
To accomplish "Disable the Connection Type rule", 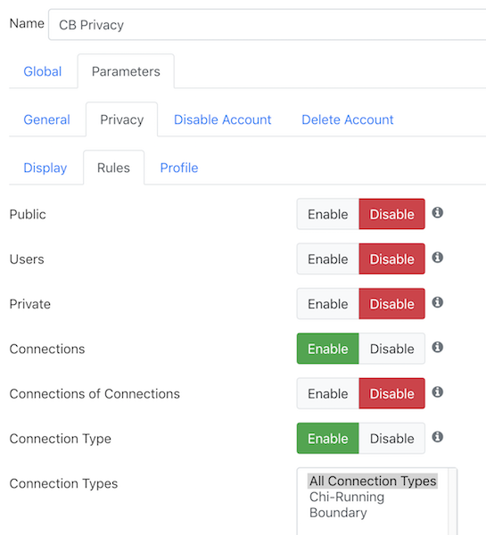I will [391, 439].
